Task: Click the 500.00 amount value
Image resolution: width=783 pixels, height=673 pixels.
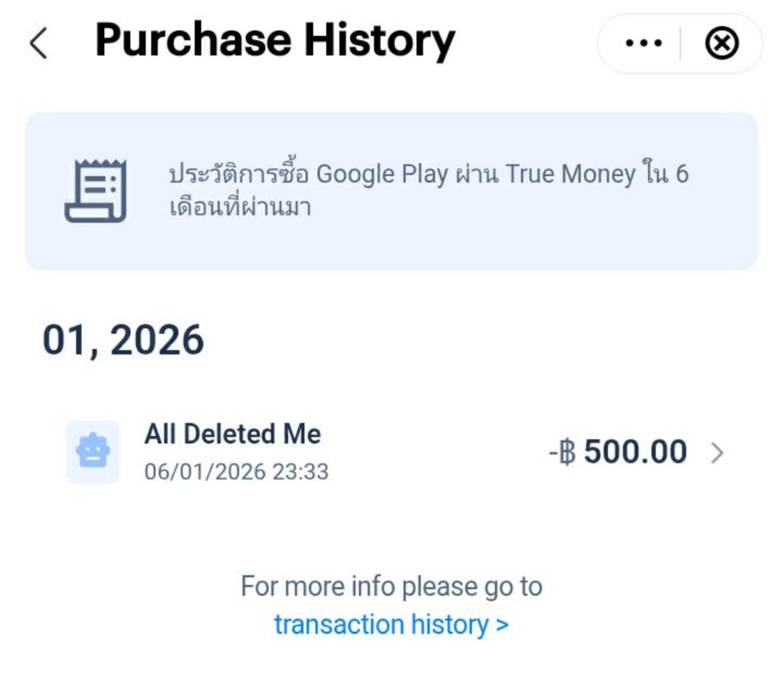Action: tap(635, 452)
